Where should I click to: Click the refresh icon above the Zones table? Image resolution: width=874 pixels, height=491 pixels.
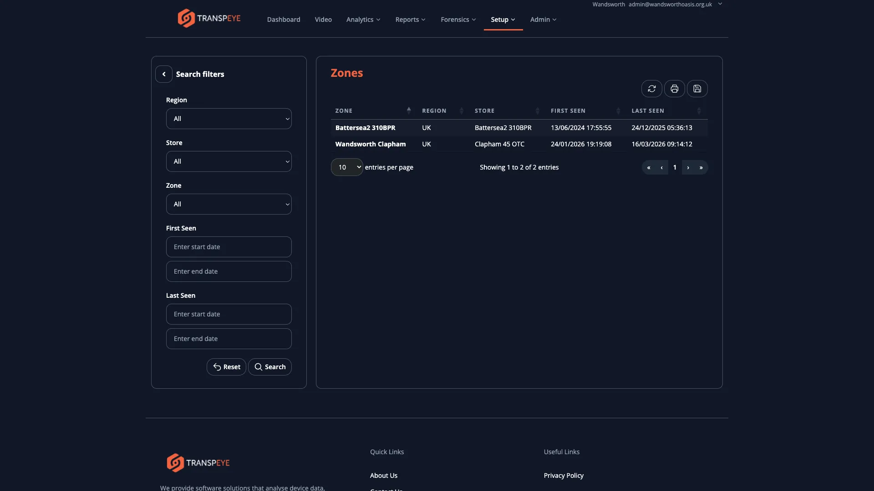click(651, 89)
